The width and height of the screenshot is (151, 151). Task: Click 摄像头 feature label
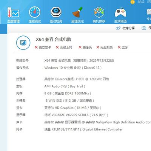tap(87, 47)
